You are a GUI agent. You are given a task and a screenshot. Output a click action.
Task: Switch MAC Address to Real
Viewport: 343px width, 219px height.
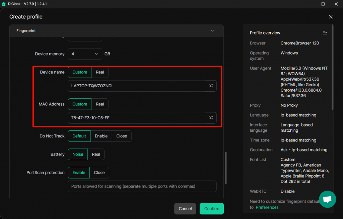click(x=100, y=104)
